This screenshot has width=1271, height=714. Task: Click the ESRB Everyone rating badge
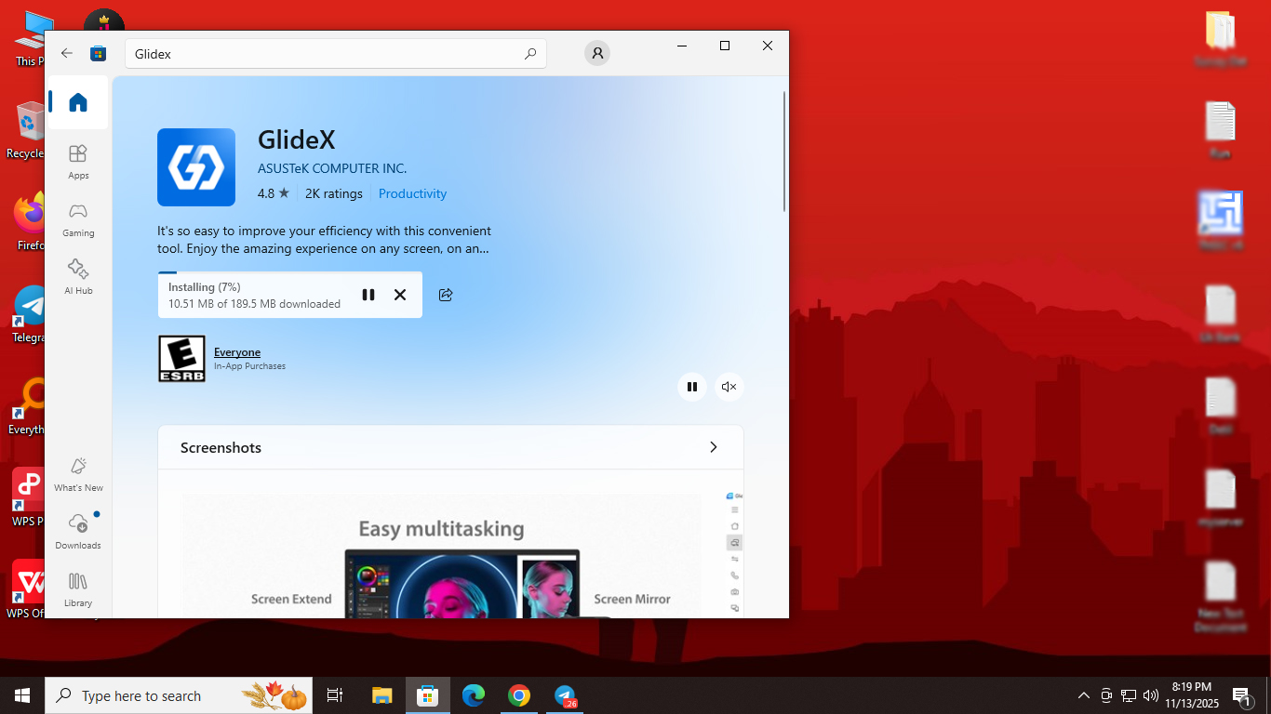point(181,359)
